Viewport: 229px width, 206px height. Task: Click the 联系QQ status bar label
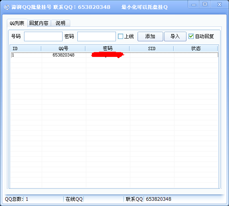tap(134, 199)
